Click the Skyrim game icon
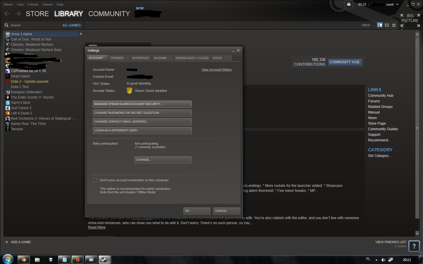The width and height of the screenshot is (423, 264). pos(8,97)
